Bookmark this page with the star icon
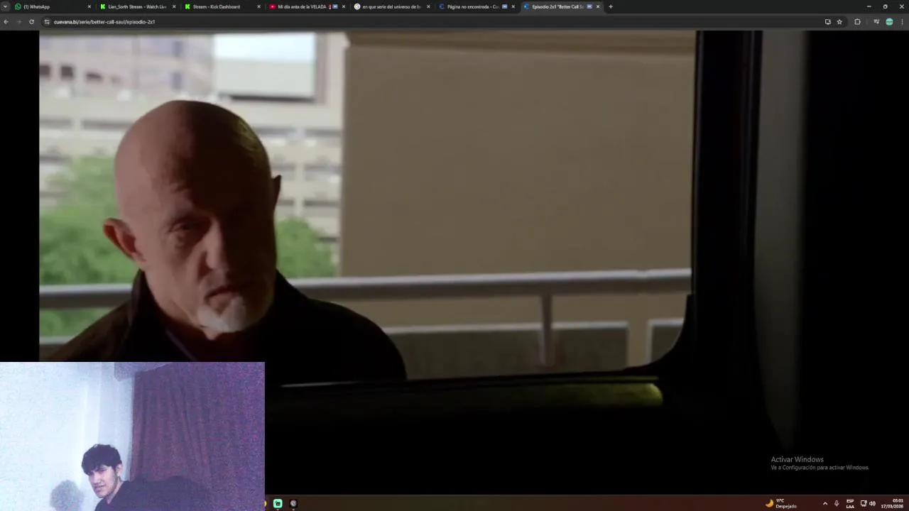 pyautogui.click(x=839, y=22)
